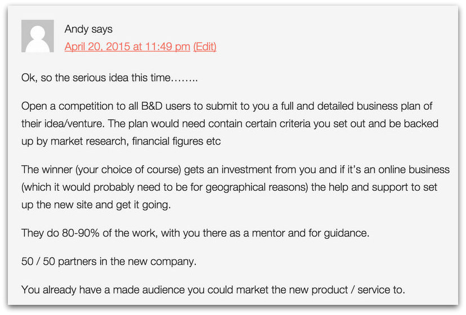This screenshot has width=466, height=315.
Task: Click the word "says" after Andy
Action: pos(102,29)
